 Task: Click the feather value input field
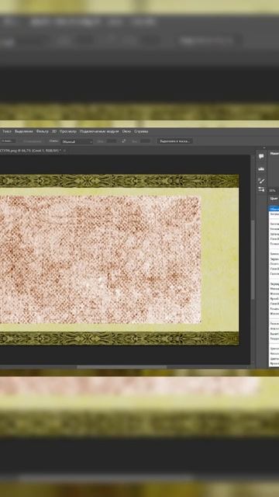tap(8, 141)
